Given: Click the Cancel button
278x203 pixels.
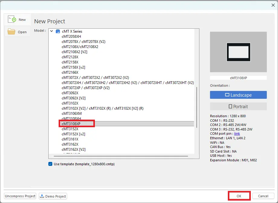Looking at the screenshot, I should click(x=263, y=196).
